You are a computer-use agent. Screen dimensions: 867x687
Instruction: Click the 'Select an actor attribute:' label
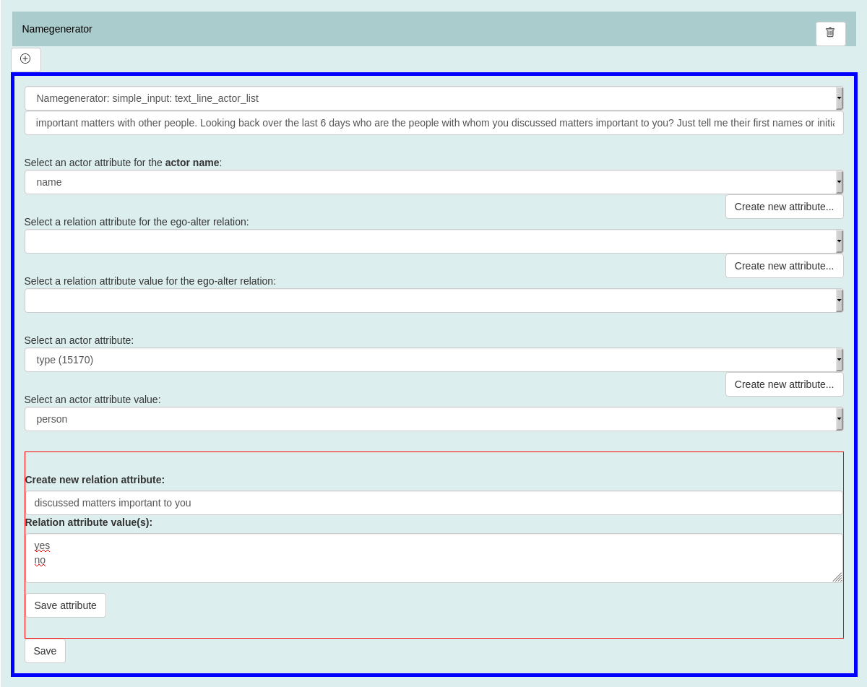(79, 340)
